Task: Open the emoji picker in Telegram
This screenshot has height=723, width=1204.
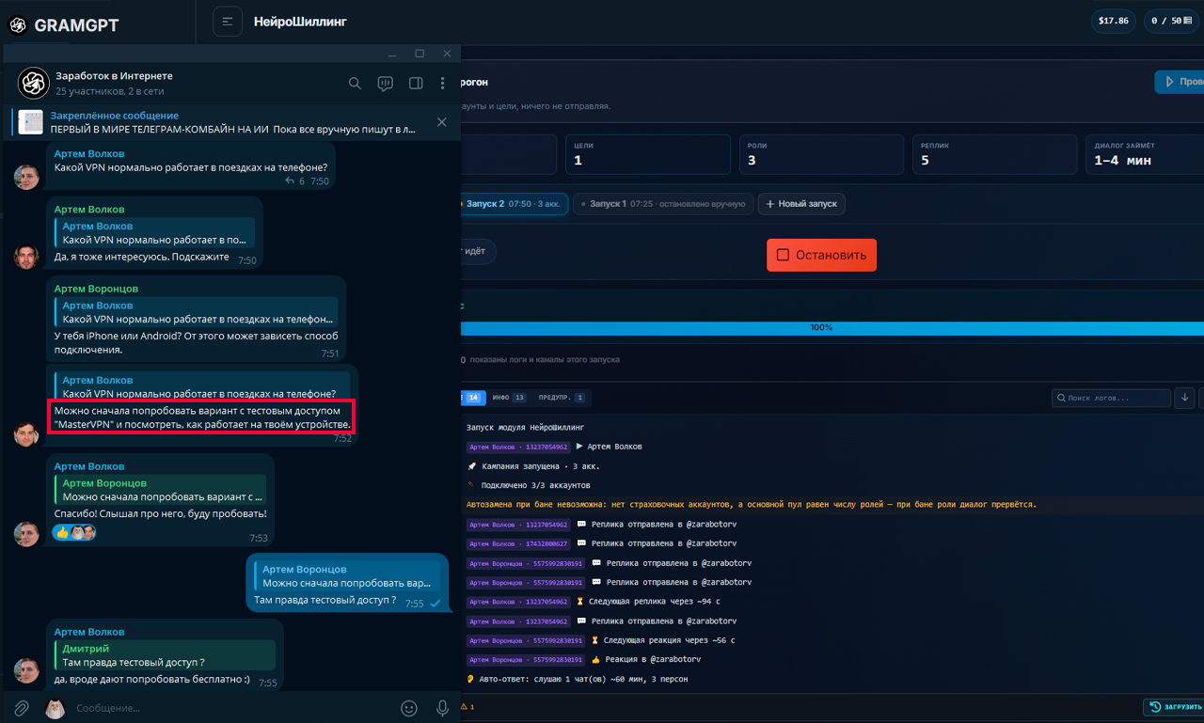Action: click(x=408, y=708)
